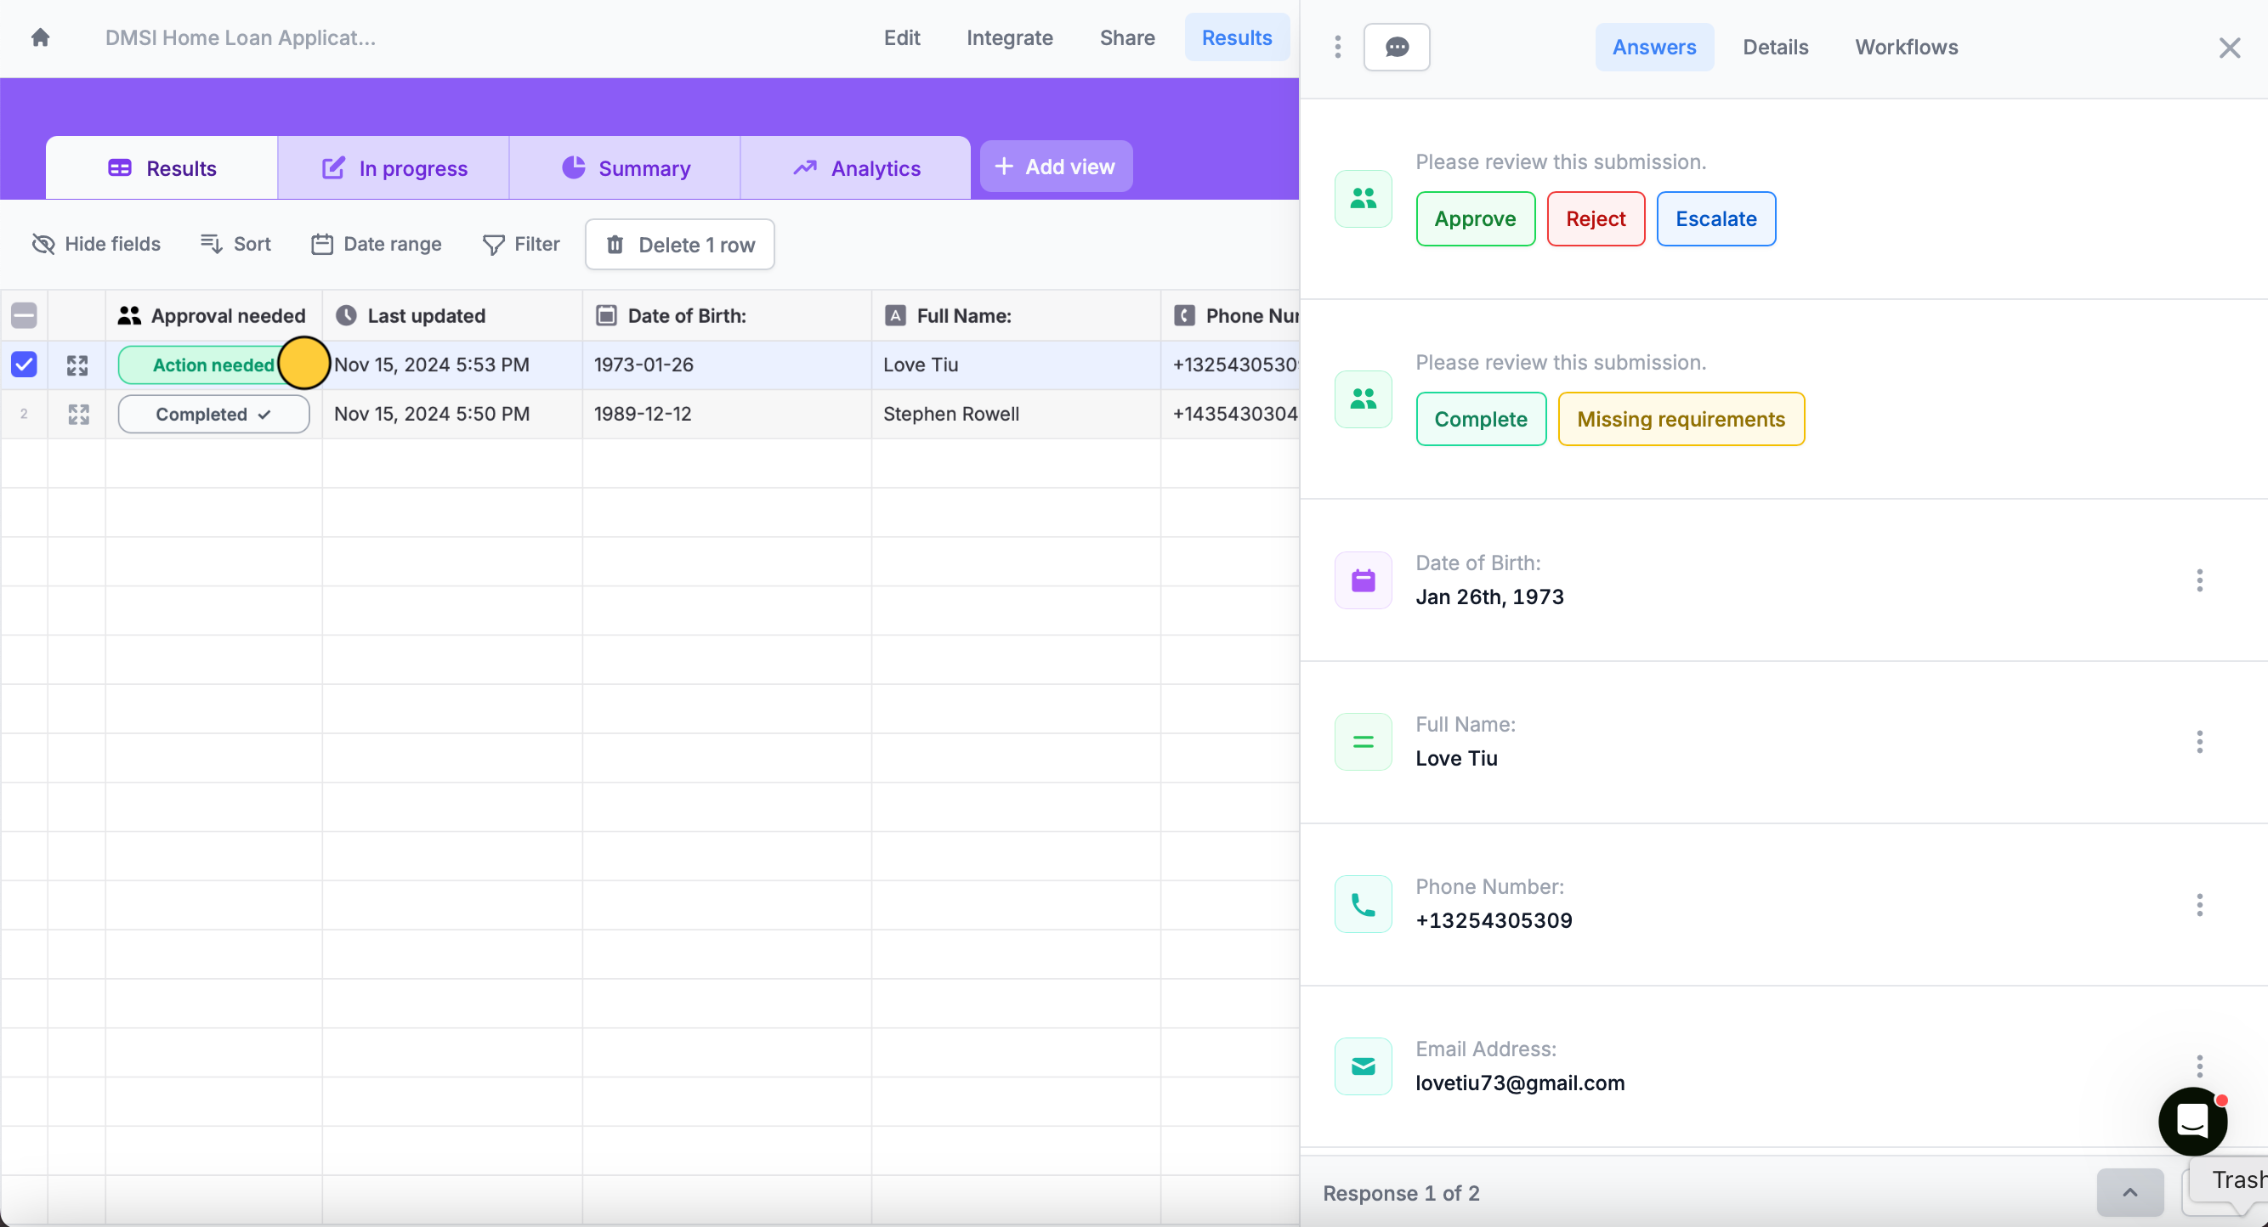This screenshot has width=2268, height=1227.
Task: Open the Results section in the top navigation
Action: pyautogui.click(x=1236, y=38)
